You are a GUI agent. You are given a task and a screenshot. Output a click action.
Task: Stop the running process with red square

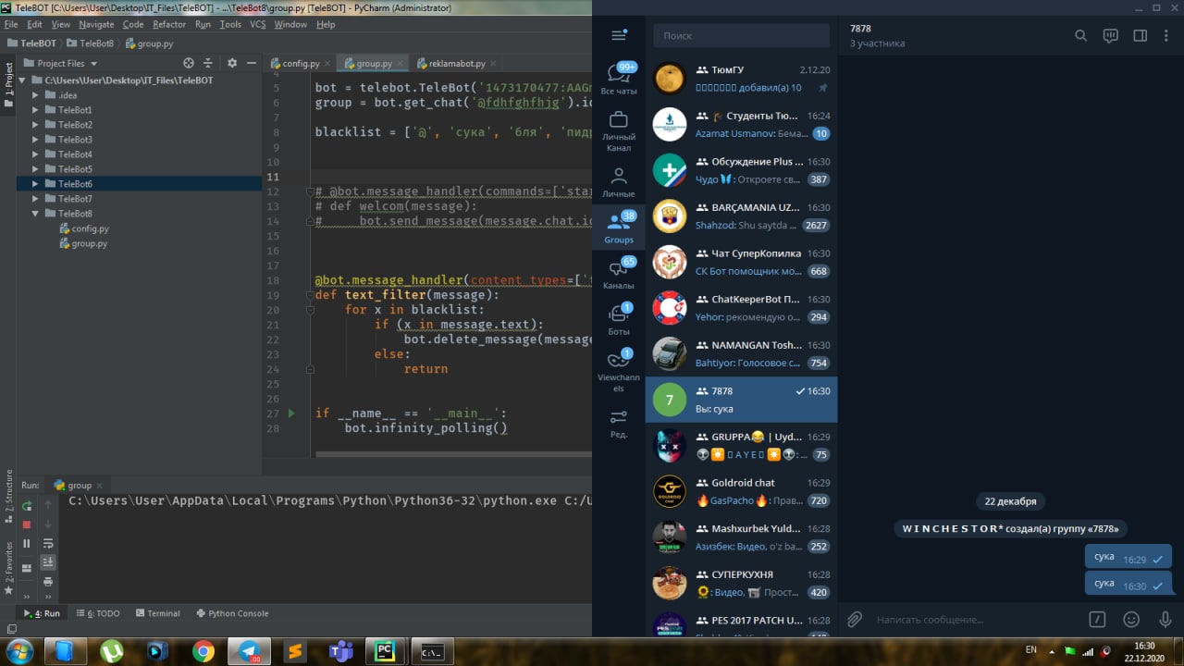[27, 524]
